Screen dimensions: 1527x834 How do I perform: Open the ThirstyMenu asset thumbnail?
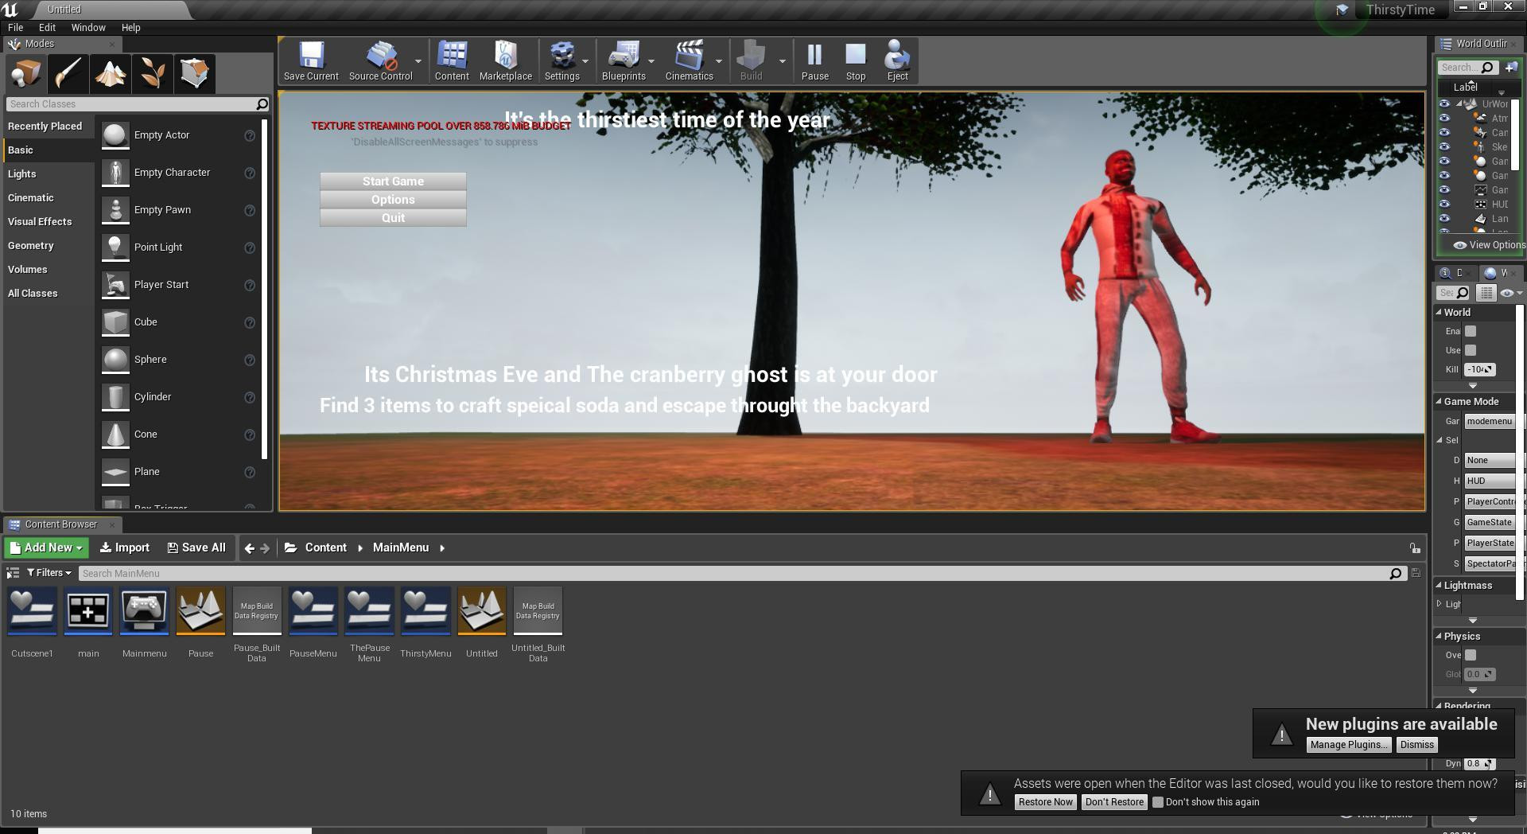(425, 611)
